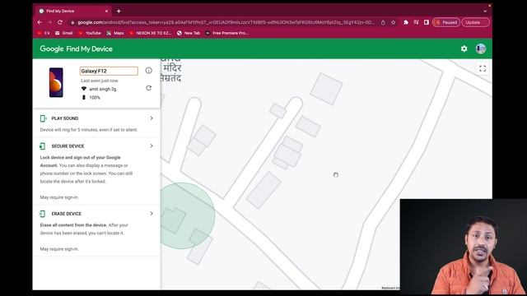
Task: Open New Tab bookmark
Action: pyautogui.click(x=189, y=33)
